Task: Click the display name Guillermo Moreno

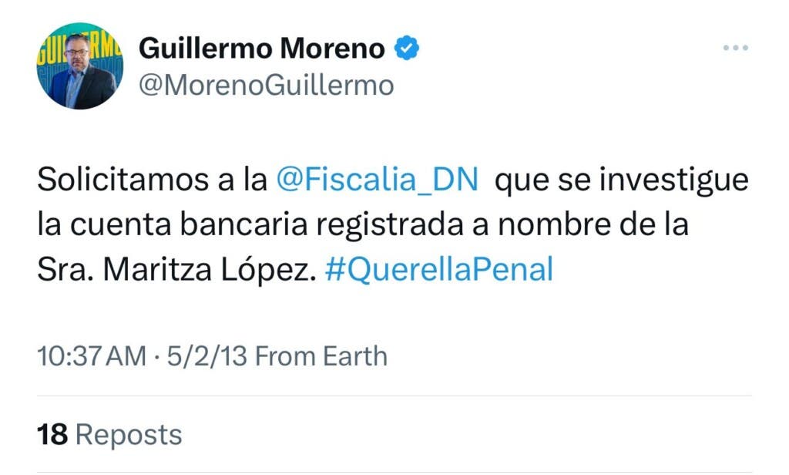Action: click(x=261, y=49)
